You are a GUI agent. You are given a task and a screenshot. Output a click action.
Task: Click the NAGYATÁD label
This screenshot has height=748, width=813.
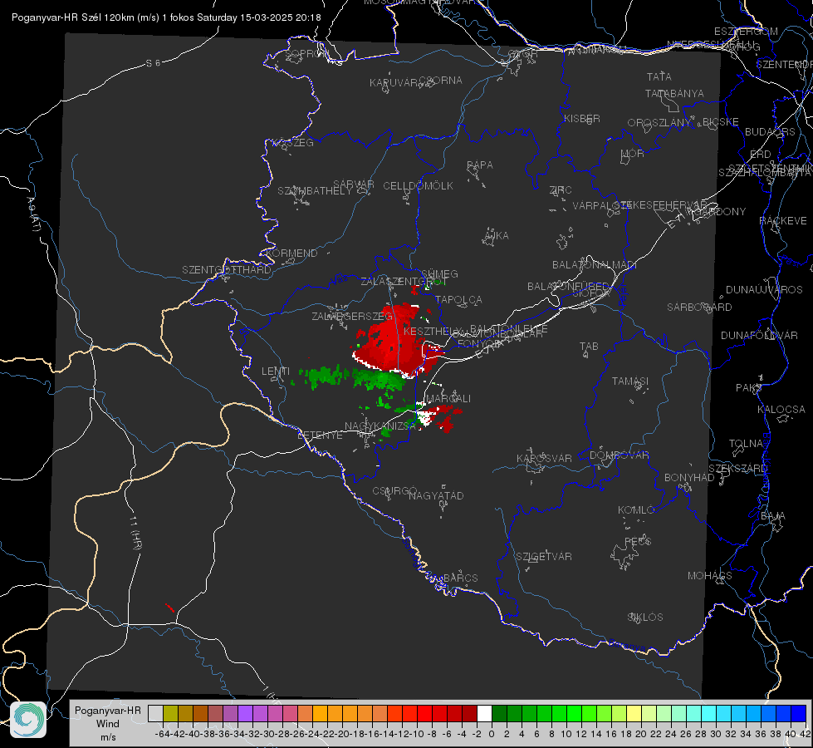pyautogui.click(x=436, y=495)
